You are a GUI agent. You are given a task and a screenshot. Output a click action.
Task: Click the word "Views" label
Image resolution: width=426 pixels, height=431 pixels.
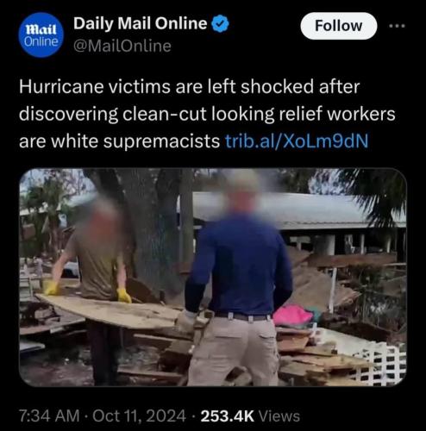click(x=279, y=415)
